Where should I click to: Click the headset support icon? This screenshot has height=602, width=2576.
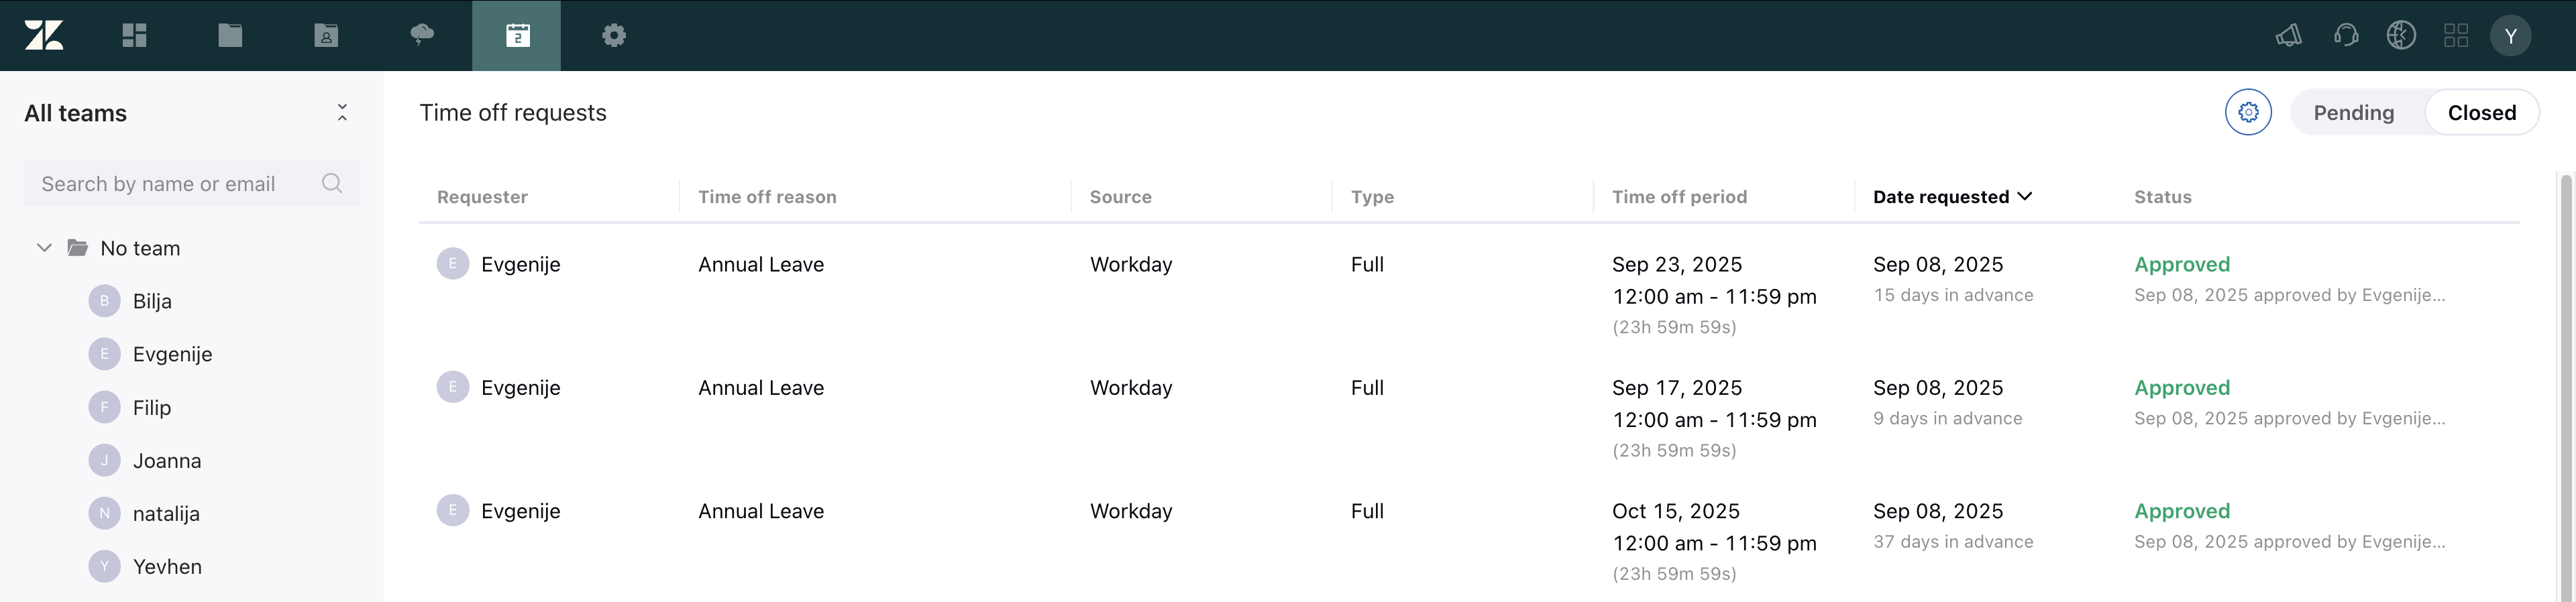pyautogui.click(x=2345, y=35)
